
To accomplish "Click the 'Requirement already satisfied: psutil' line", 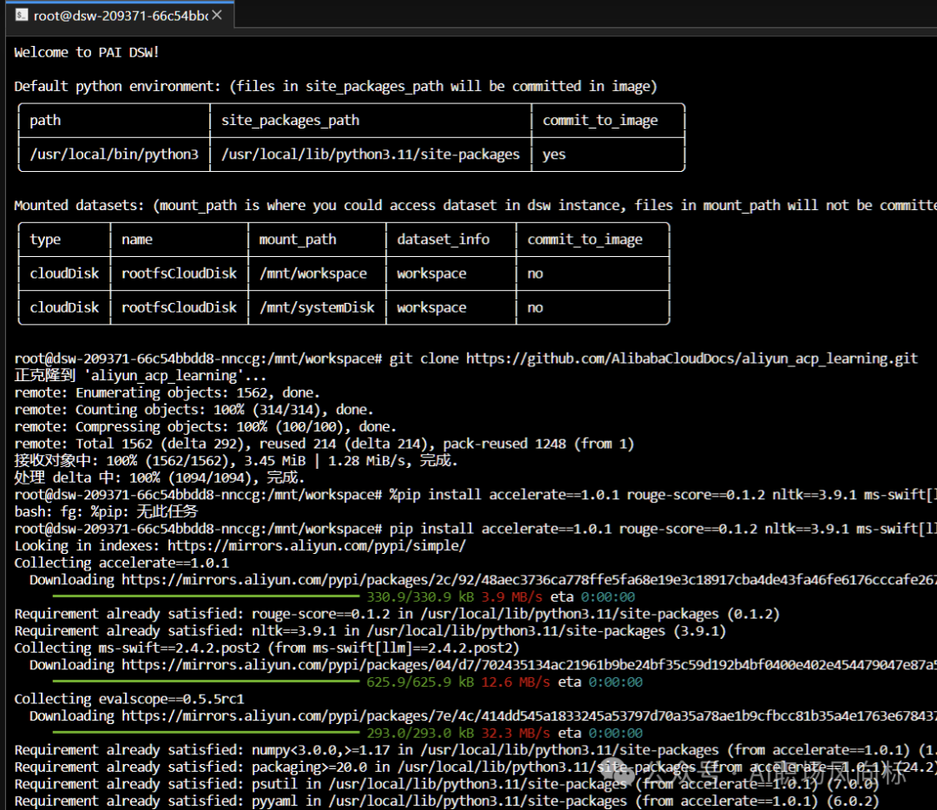I will [x=447, y=784].
